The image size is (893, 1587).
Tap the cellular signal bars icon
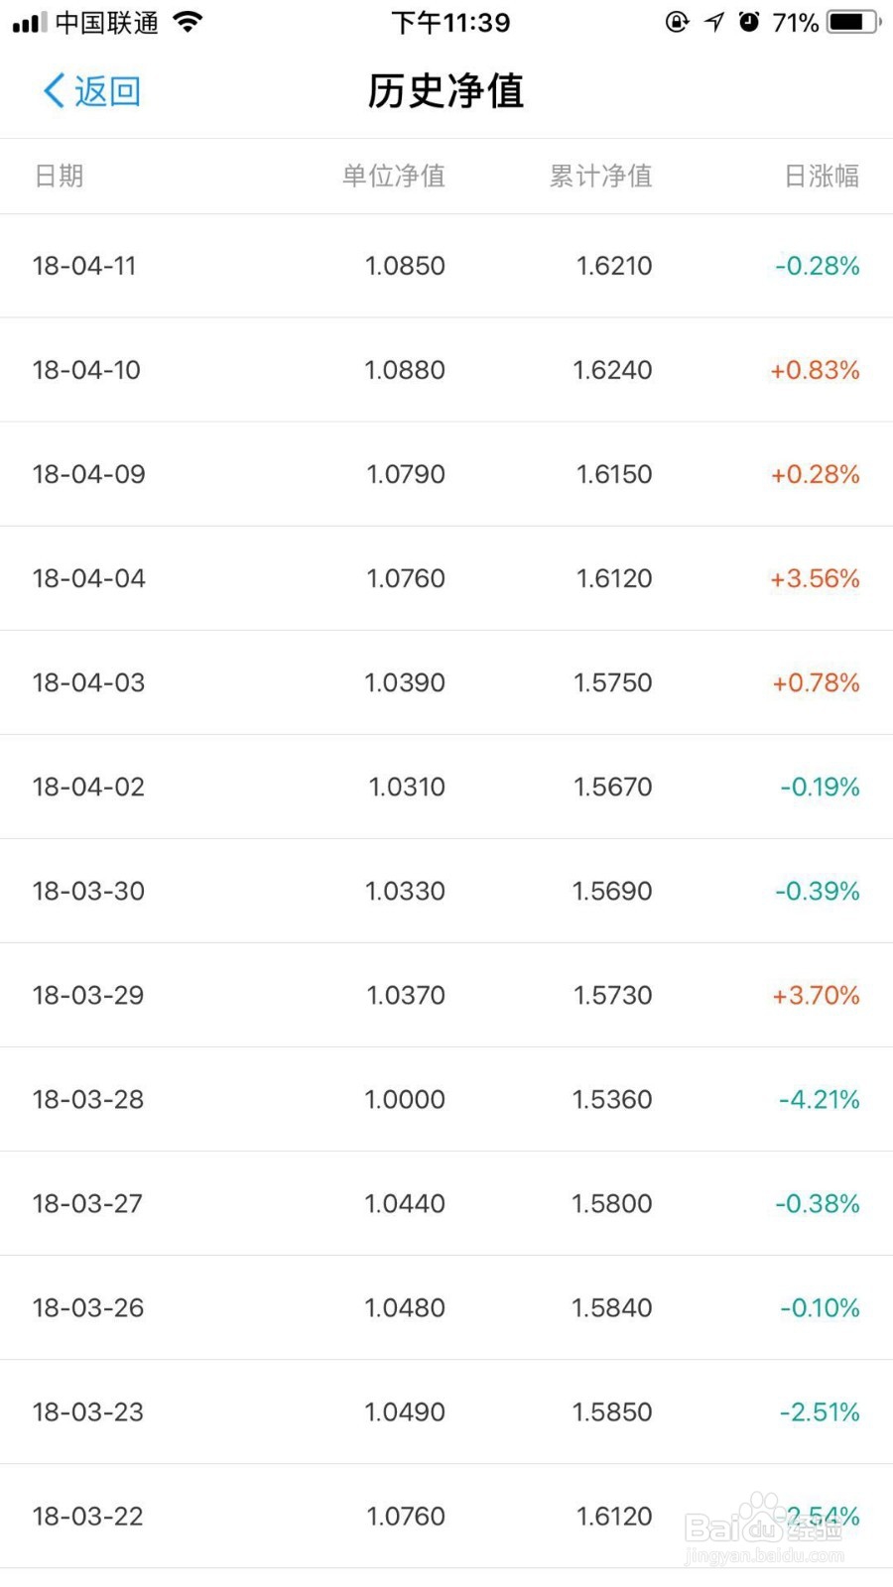30,22
